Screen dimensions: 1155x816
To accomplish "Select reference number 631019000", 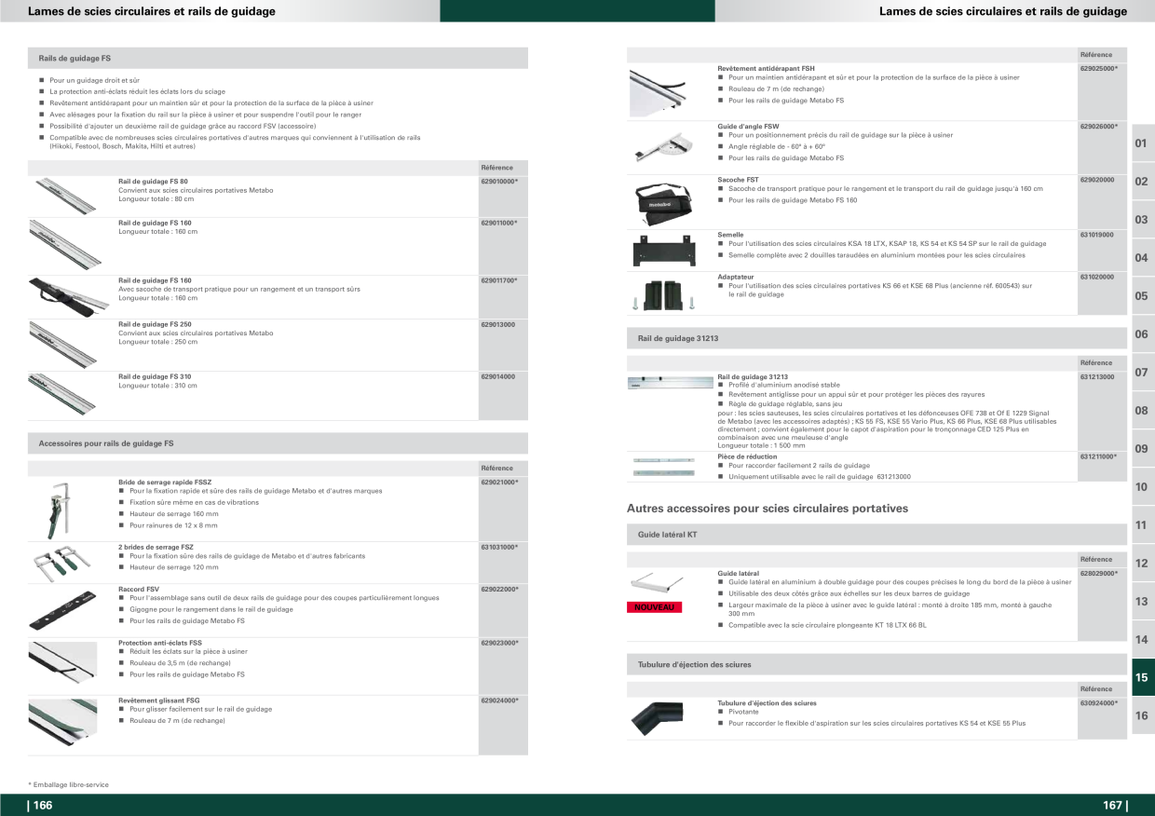I will tap(1097, 235).
